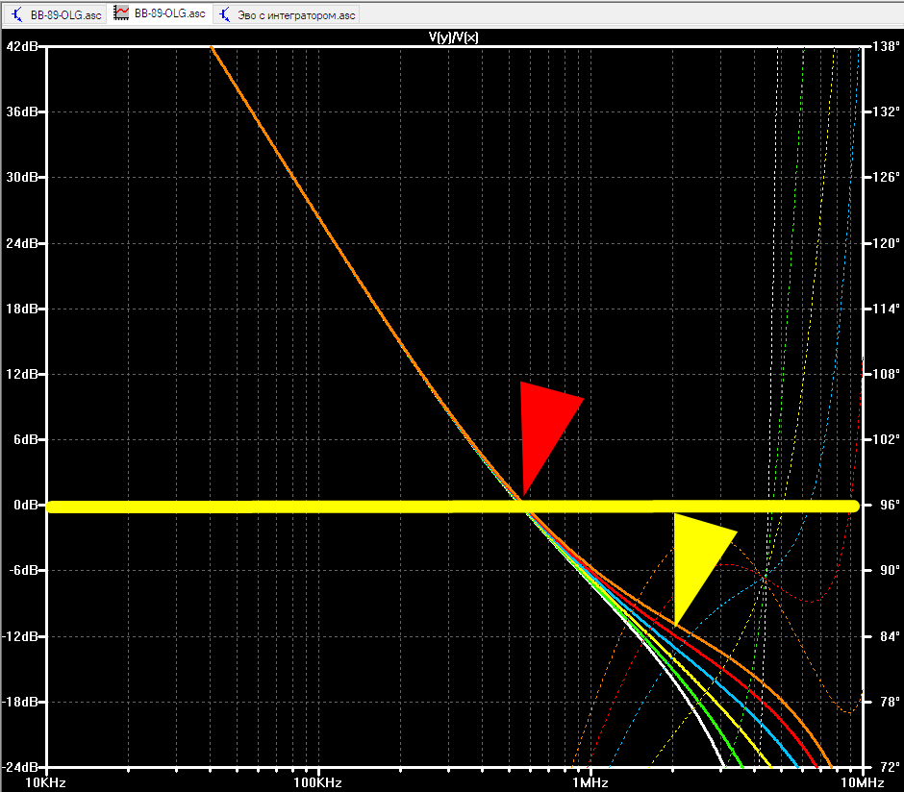Image resolution: width=904 pixels, height=792 pixels.
Task: Open the Эво с интегратором.asc tab
Action: tap(288, 14)
